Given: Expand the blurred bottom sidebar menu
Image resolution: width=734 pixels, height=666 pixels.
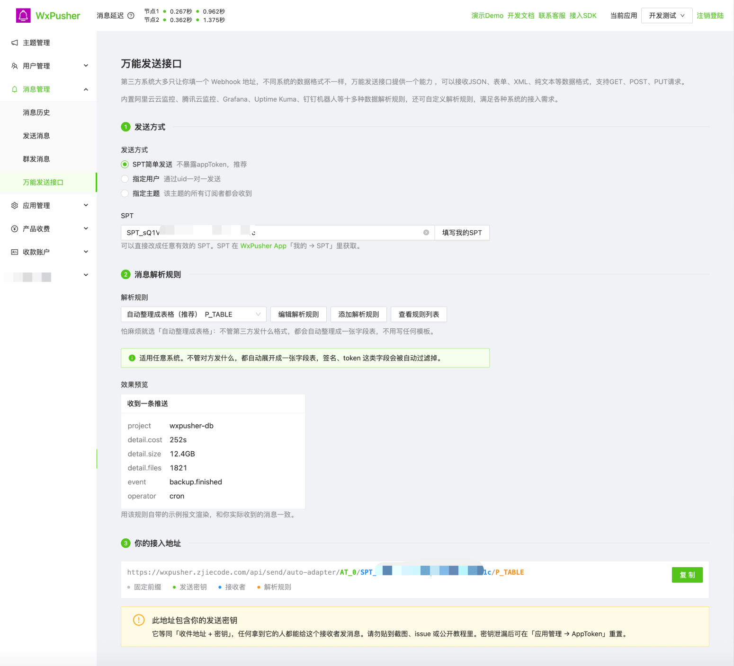Looking at the screenshot, I should 86,275.
